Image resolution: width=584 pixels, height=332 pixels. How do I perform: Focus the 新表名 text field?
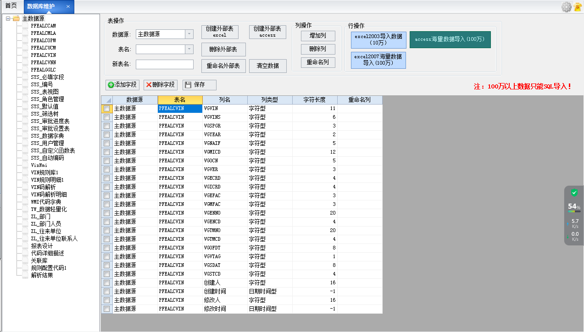[165, 64]
